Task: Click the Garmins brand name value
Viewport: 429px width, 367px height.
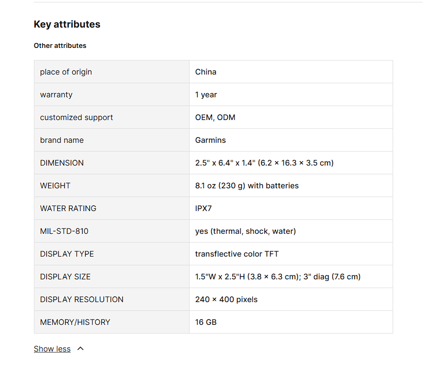Action: pyautogui.click(x=210, y=140)
